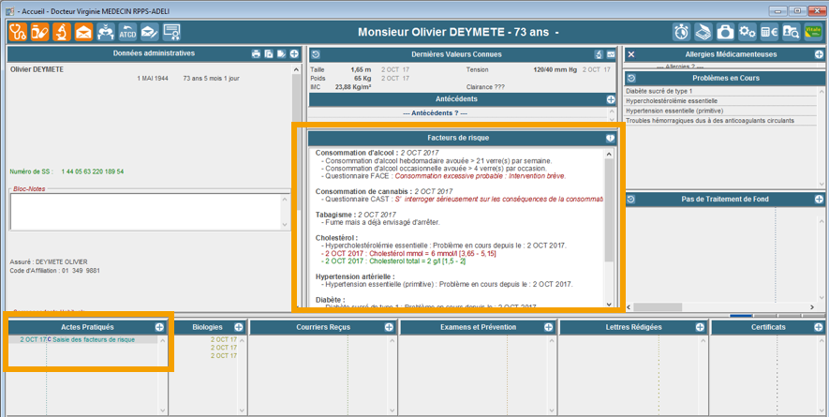Add a new Lettres Rédigées entry

coord(701,327)
